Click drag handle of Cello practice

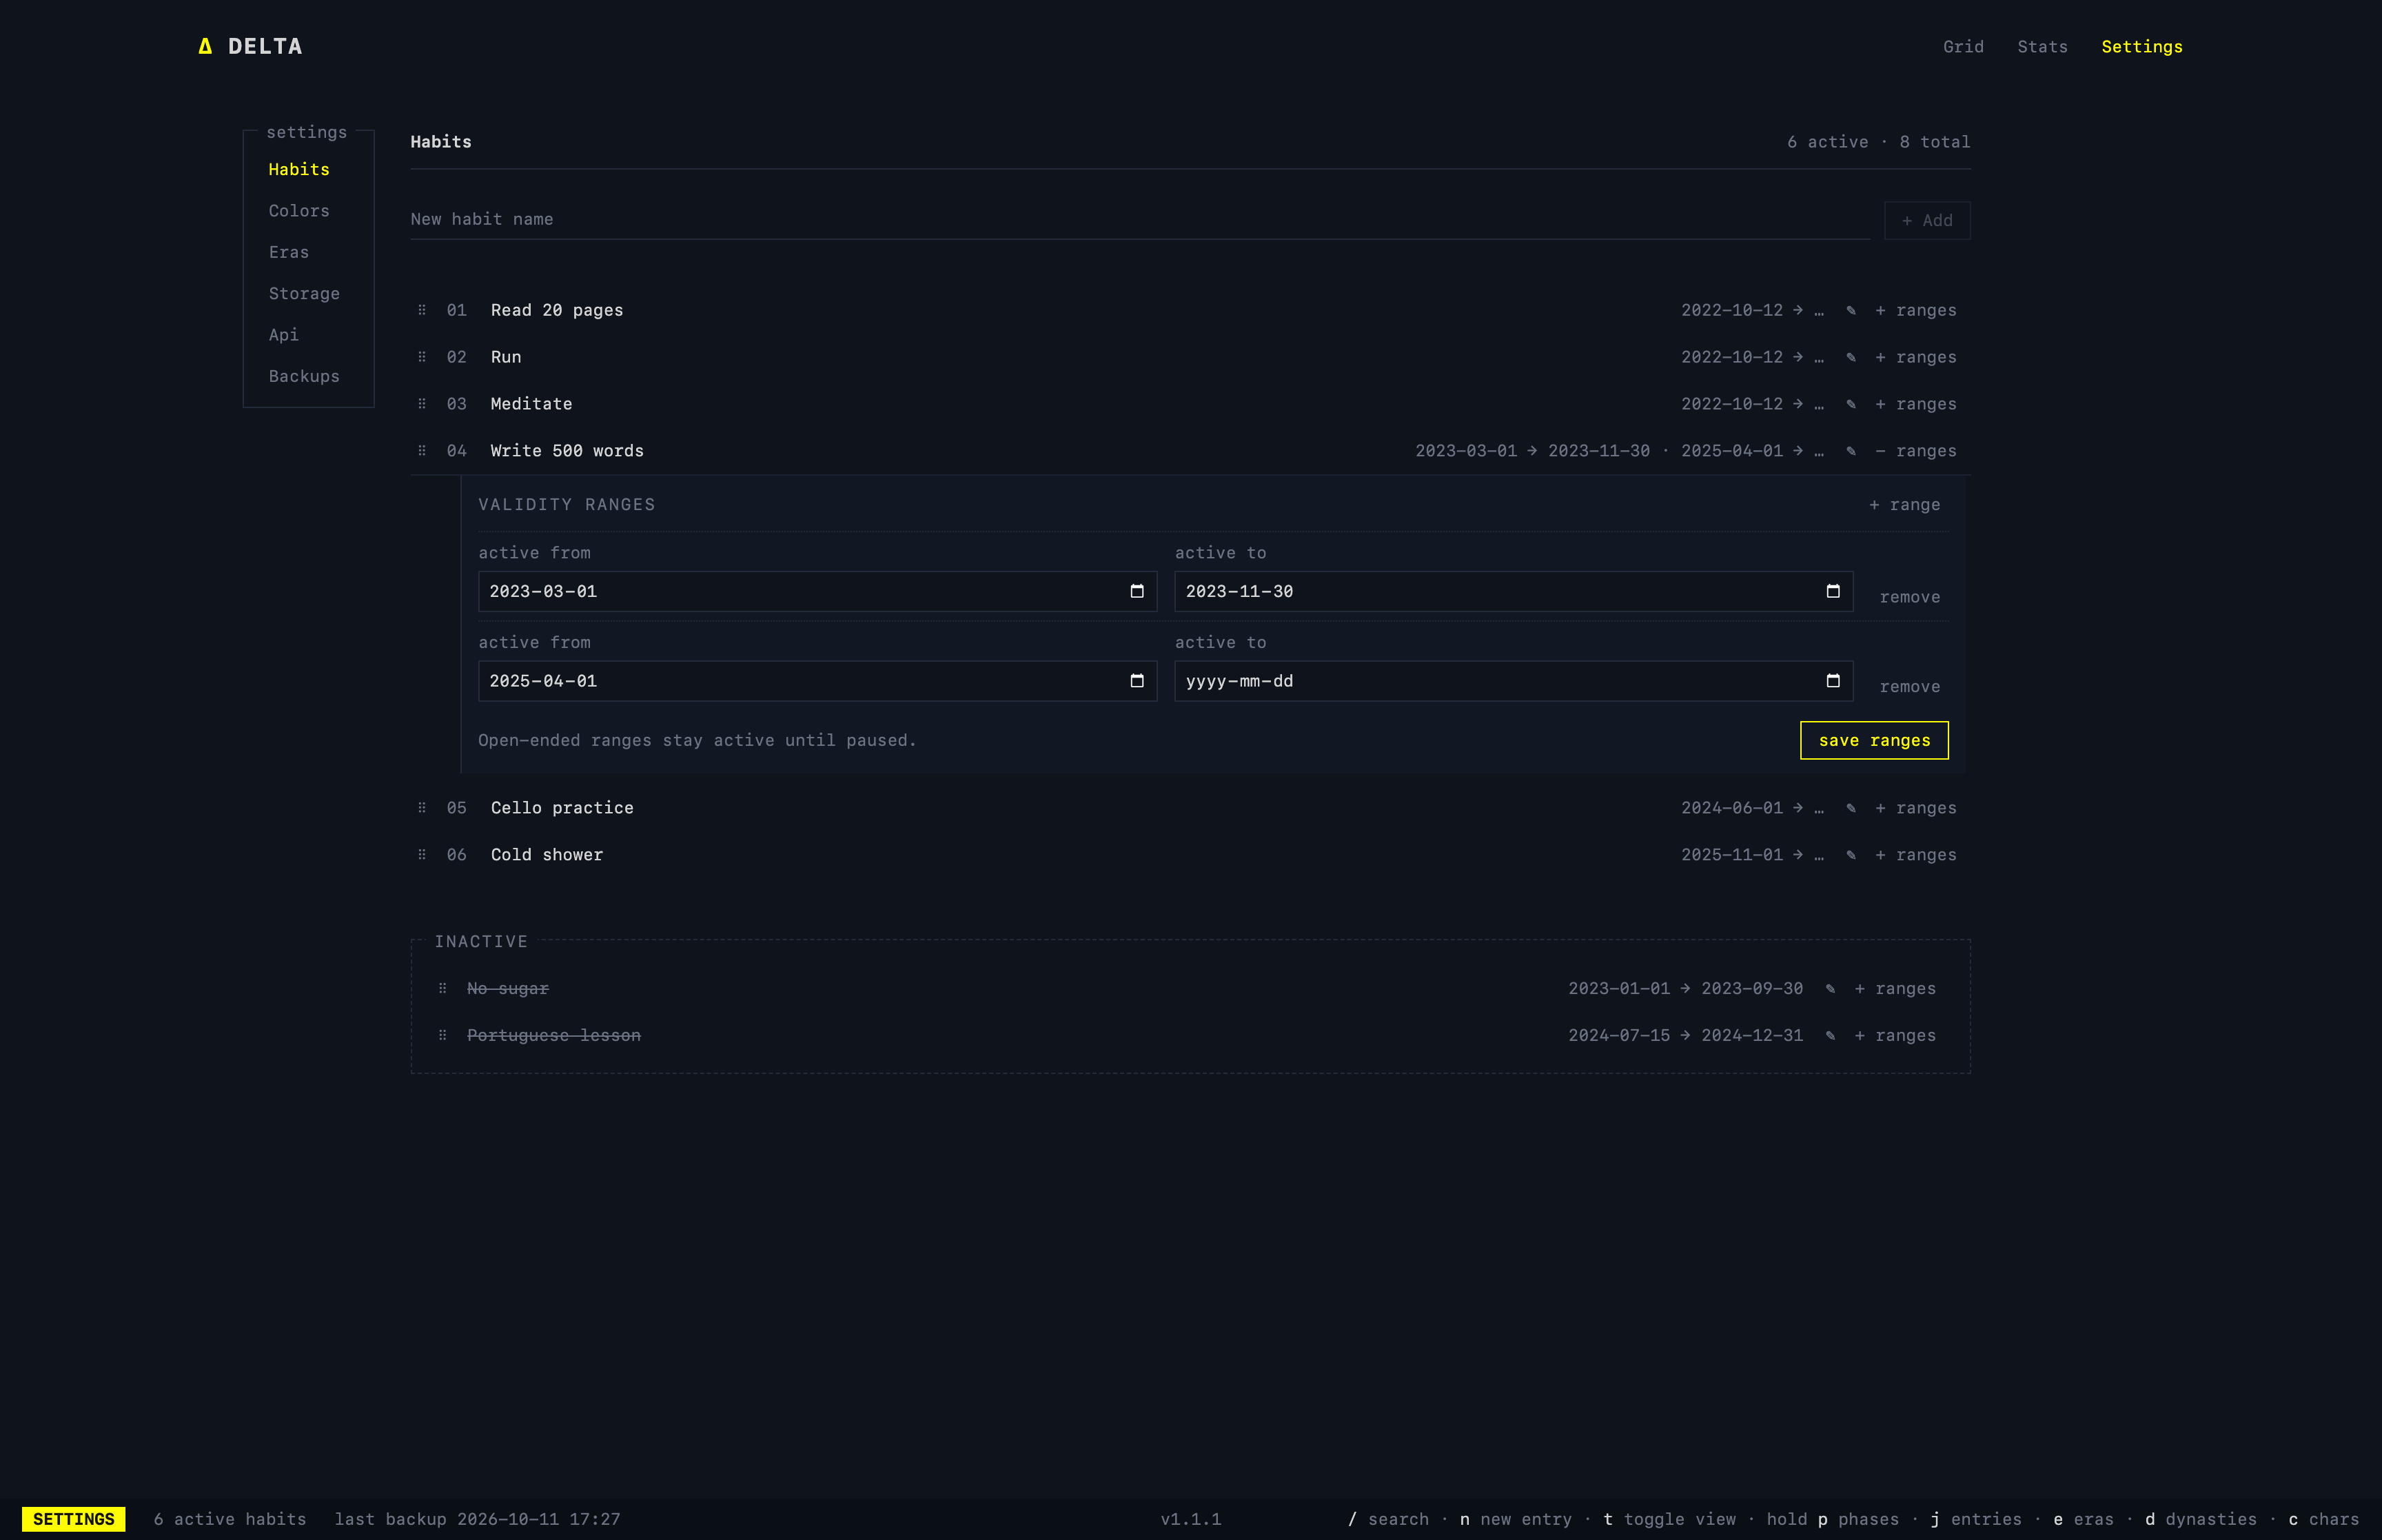tap(422, 808)
